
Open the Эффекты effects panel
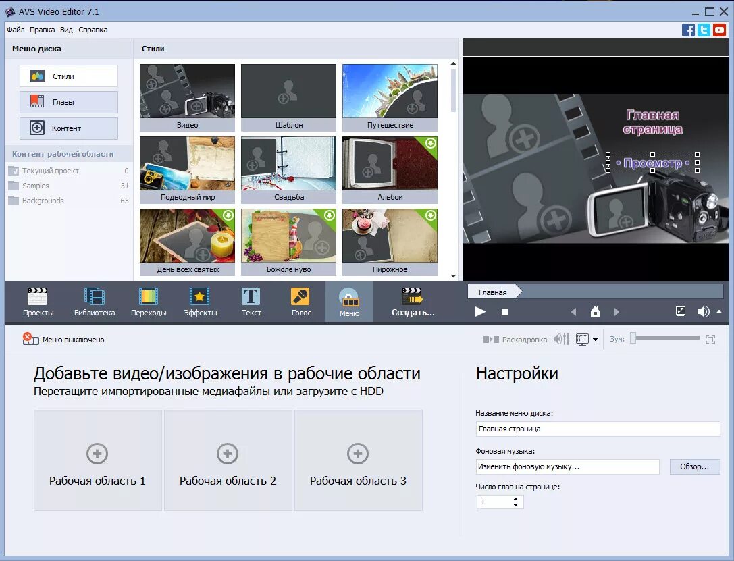coord(200,302)
